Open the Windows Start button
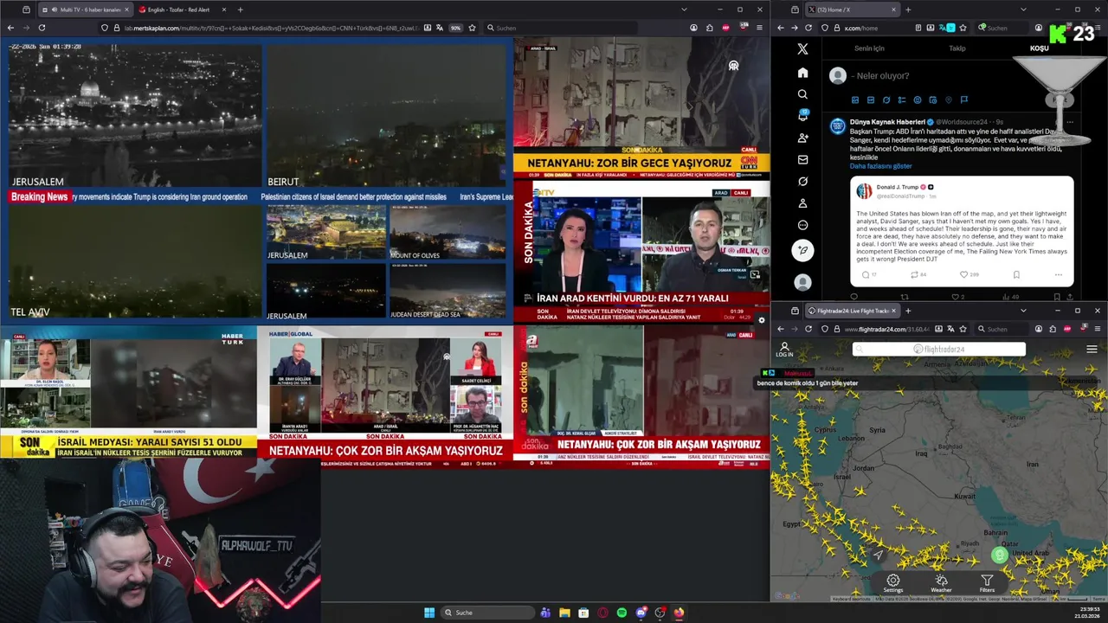Screen dimensions: 1108x623 point(429,613)
